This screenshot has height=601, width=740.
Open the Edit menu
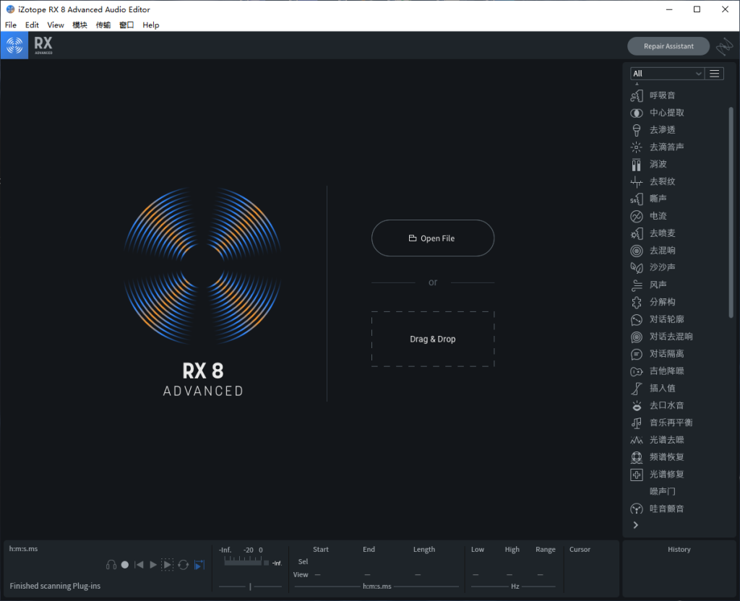32,25
